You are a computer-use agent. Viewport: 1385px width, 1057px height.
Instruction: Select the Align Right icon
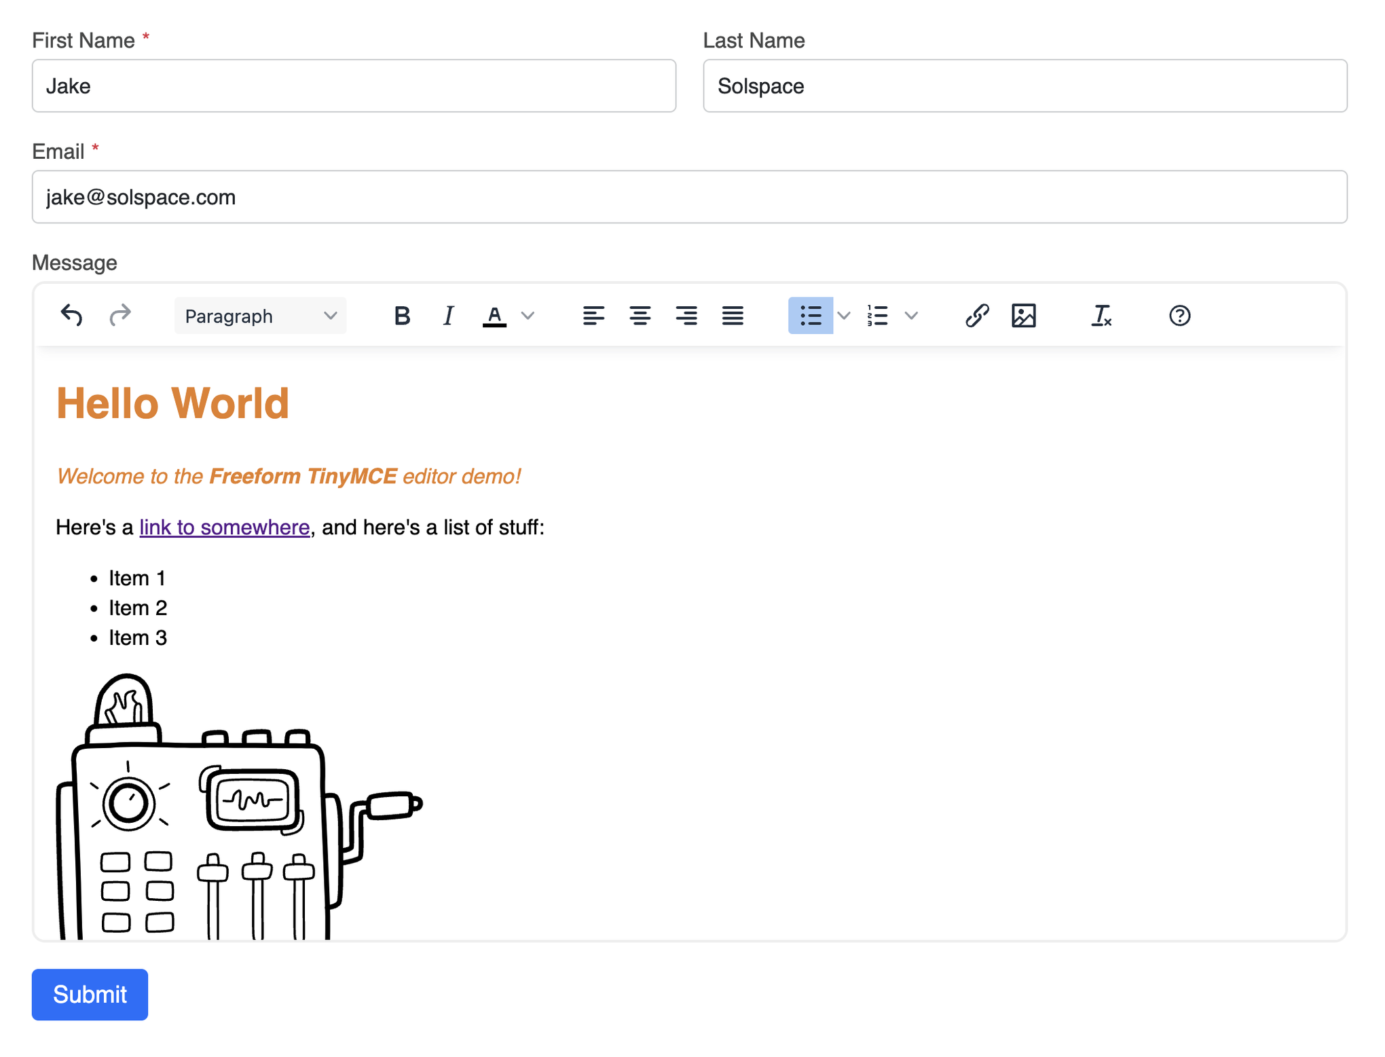[x=686, y=315]
